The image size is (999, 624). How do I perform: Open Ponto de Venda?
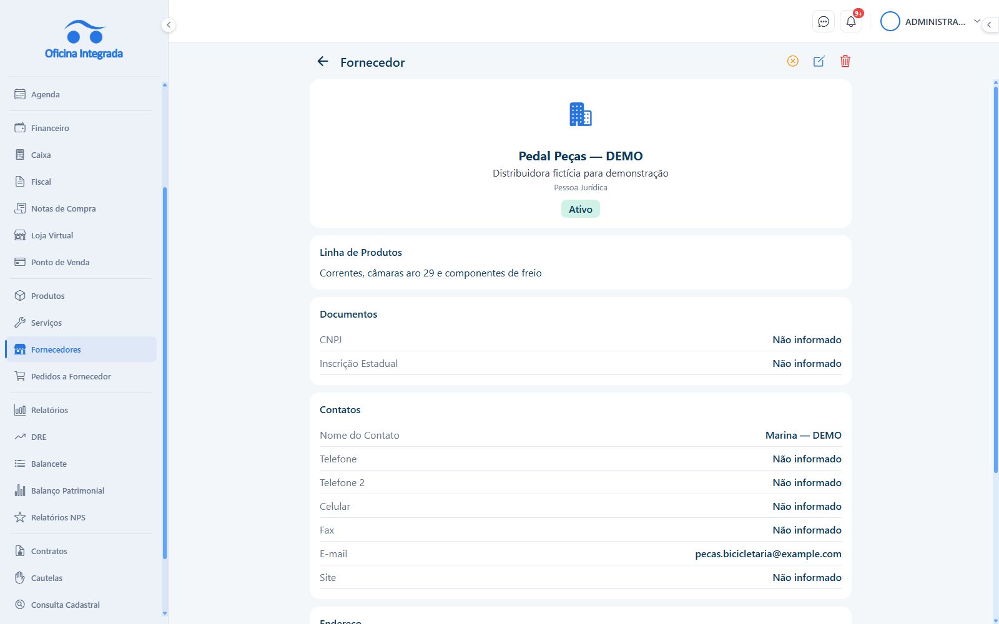pos(81,262)
